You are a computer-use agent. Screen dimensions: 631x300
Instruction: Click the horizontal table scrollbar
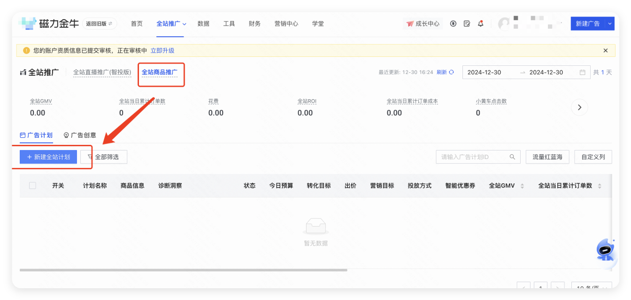[x=183, y=270]
